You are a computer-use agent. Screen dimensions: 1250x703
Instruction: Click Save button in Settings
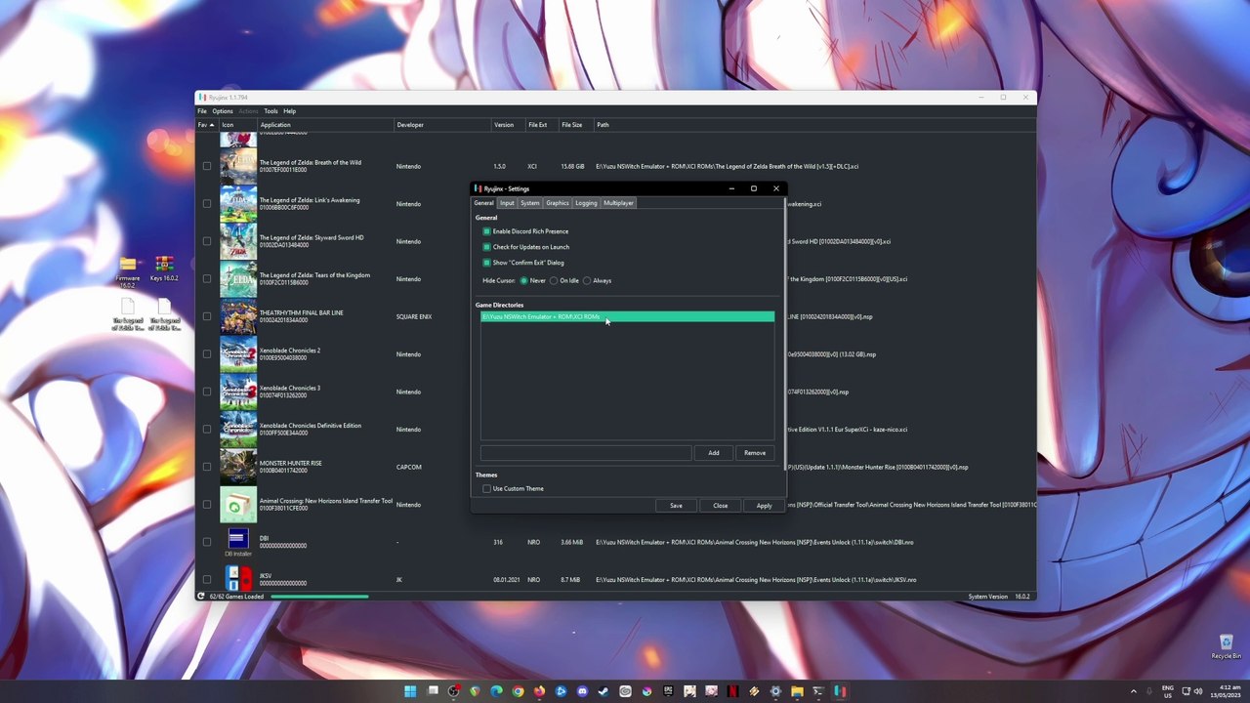pyautogui.click(x=676, y=506)
